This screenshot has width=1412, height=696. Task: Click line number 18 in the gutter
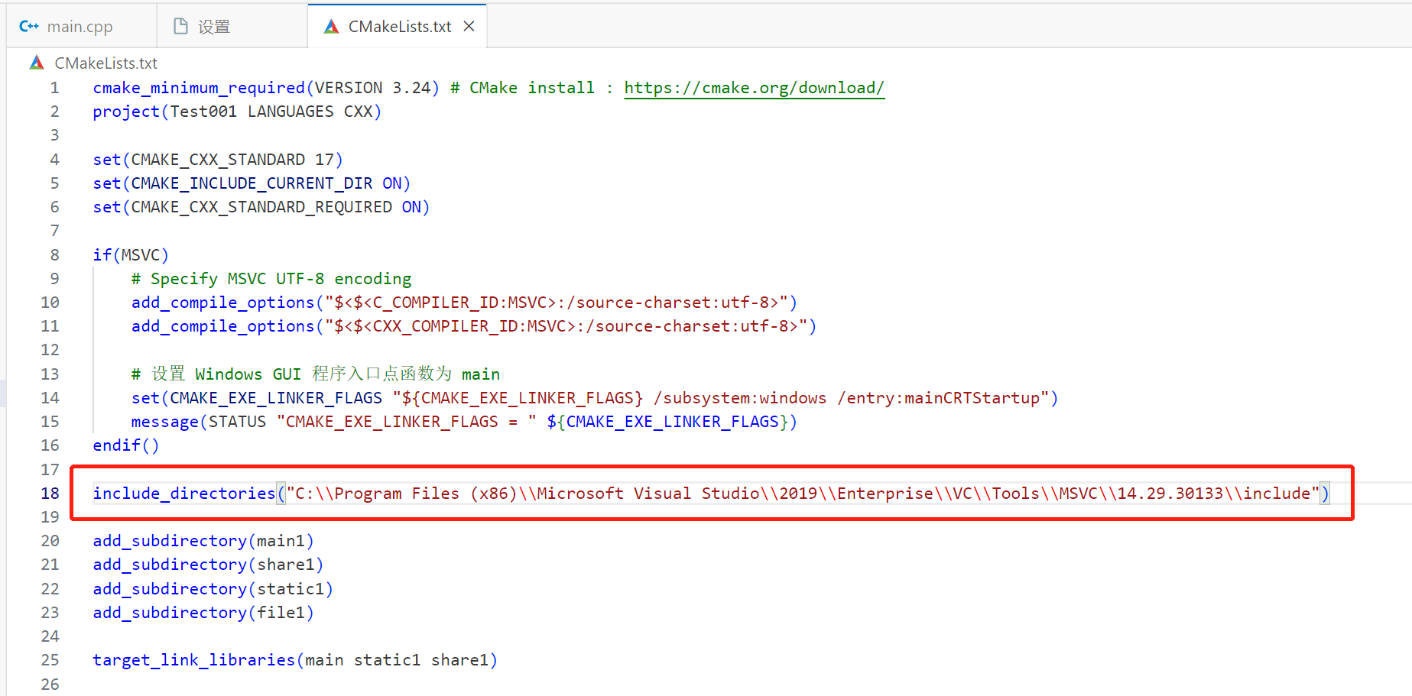click(50, 493)
